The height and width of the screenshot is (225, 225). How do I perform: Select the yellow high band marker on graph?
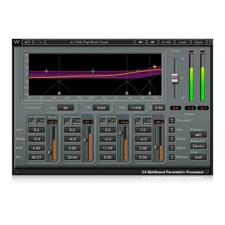[155, 67]
